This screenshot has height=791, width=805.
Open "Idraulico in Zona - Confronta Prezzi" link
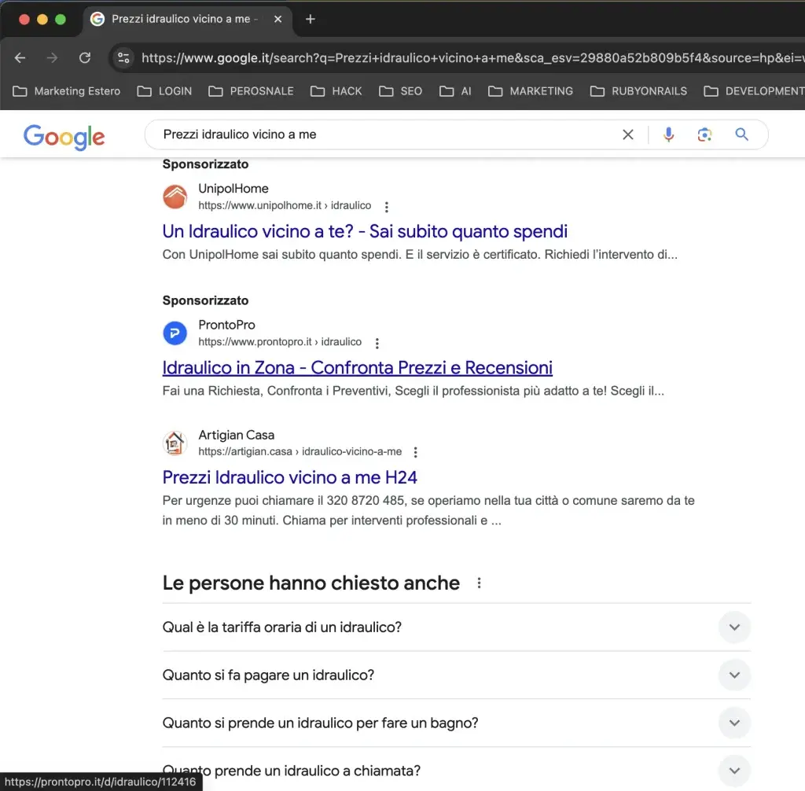(x=357, y=367)
